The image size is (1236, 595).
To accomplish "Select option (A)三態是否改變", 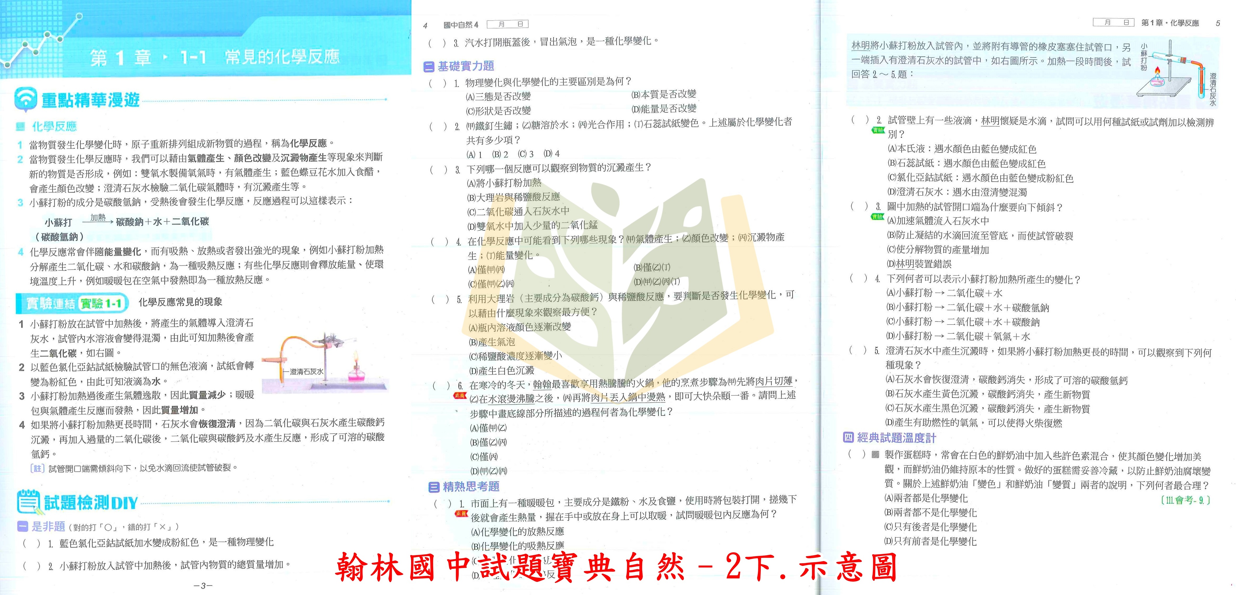I will point(499,96).
